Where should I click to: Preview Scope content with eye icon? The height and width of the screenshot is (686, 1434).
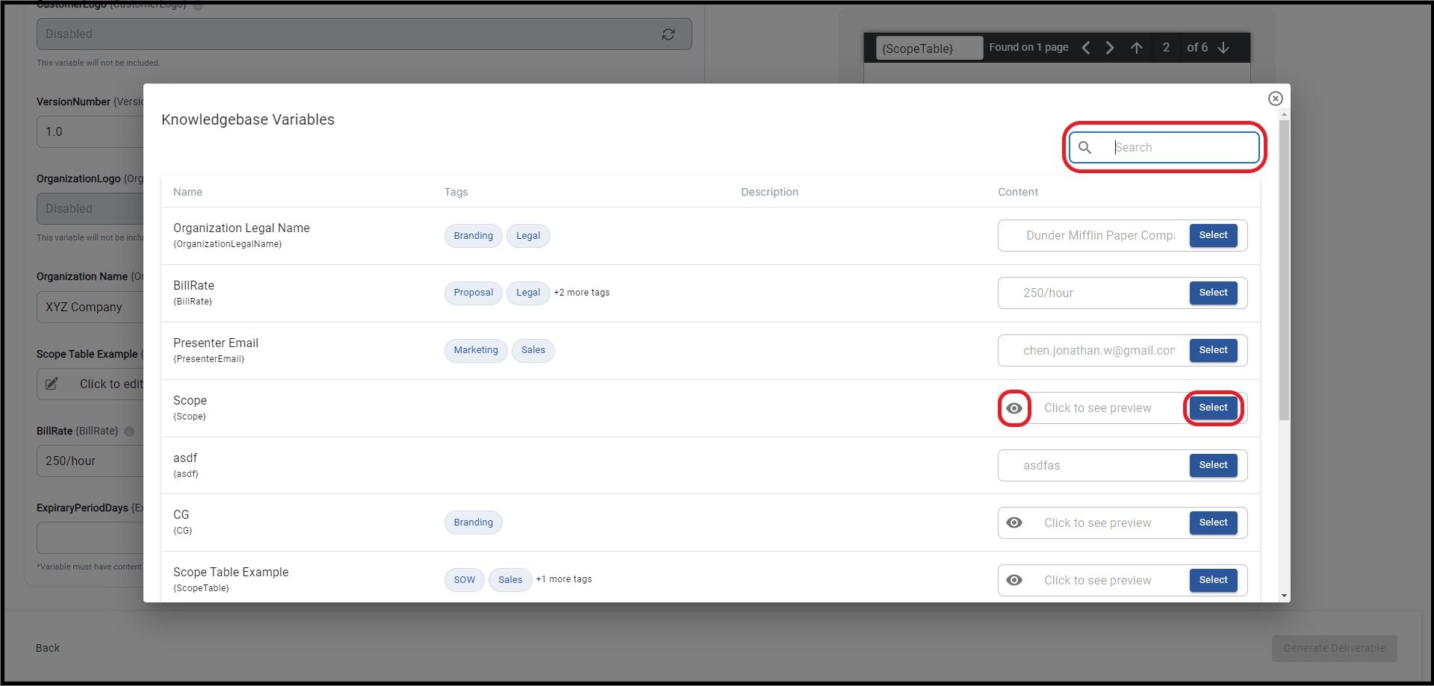(1014, 408)
